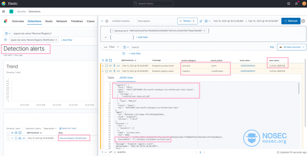Open the Cases tab
The width and height of the screenshot is (307, 156).
click(91, 21)
